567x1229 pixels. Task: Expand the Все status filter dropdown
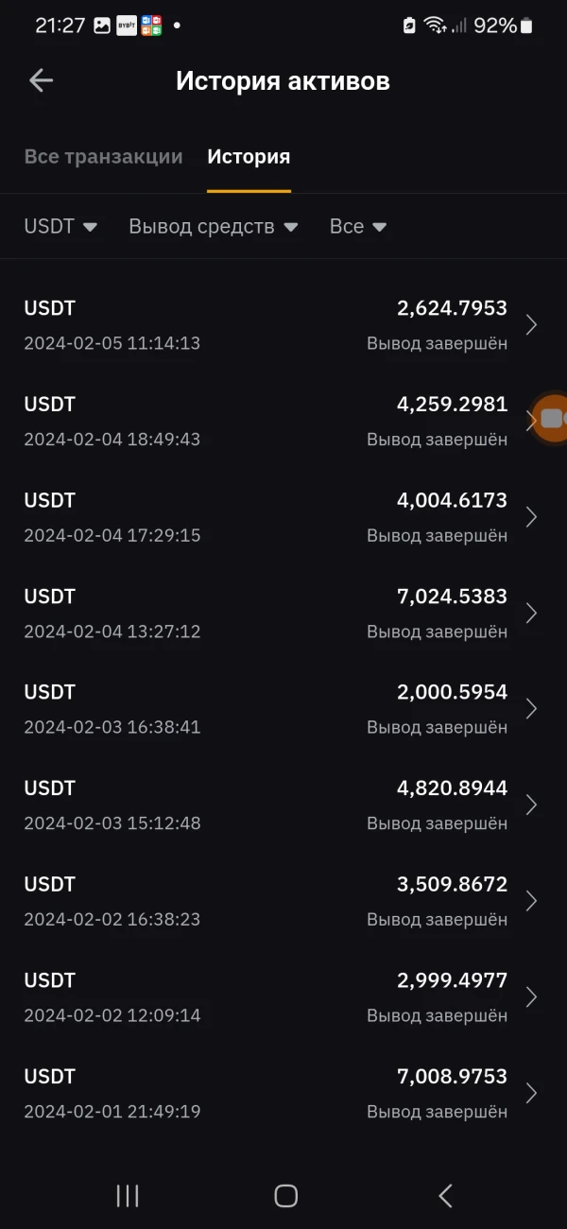point(358,227)
